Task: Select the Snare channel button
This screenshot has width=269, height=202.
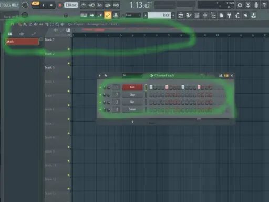Action: point(132,109)
